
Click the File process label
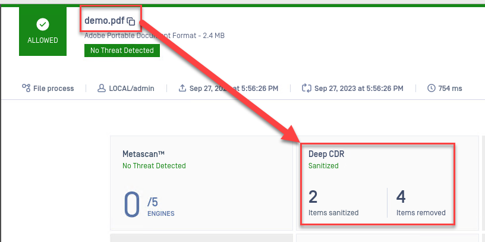pyautogui.click(x=53, y=89)
